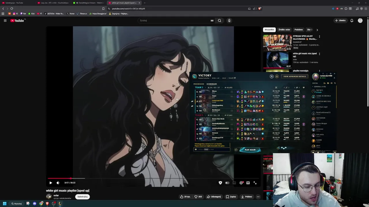
Task: Toggle subtitles in video player
Action: (234, 183)
